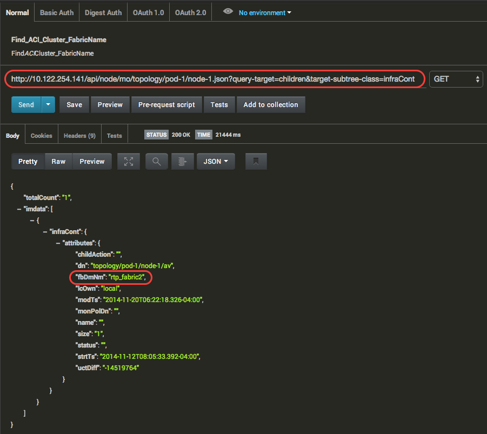Select the response Body tab
487x434 pixels.
tap(13, 136)
